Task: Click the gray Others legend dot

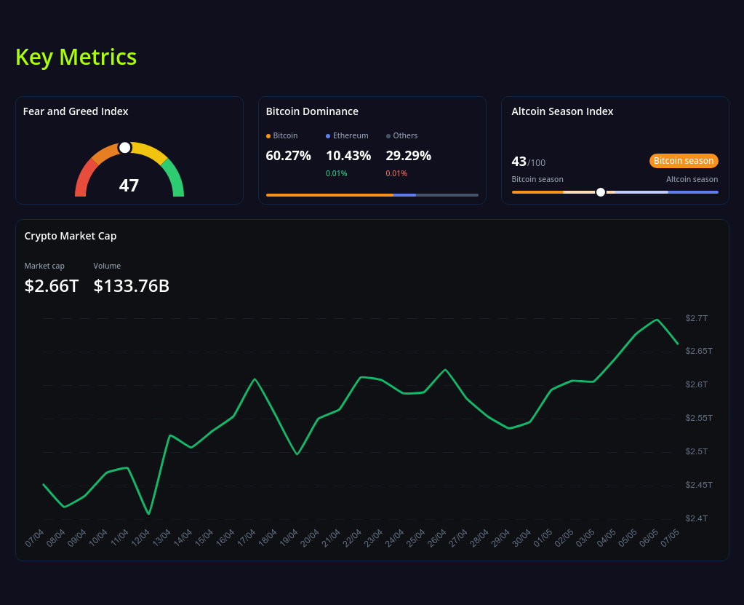Action: [x=388, y=136]
